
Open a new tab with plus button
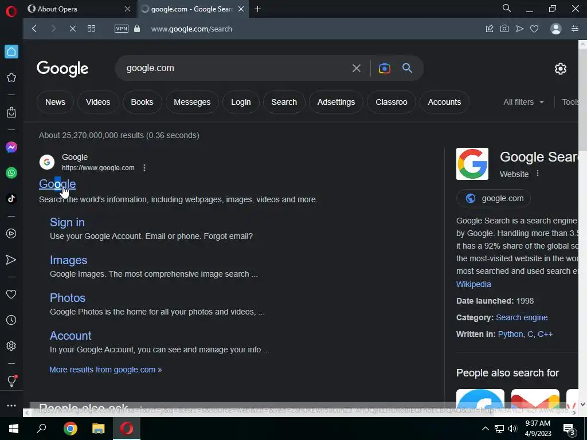257,9
